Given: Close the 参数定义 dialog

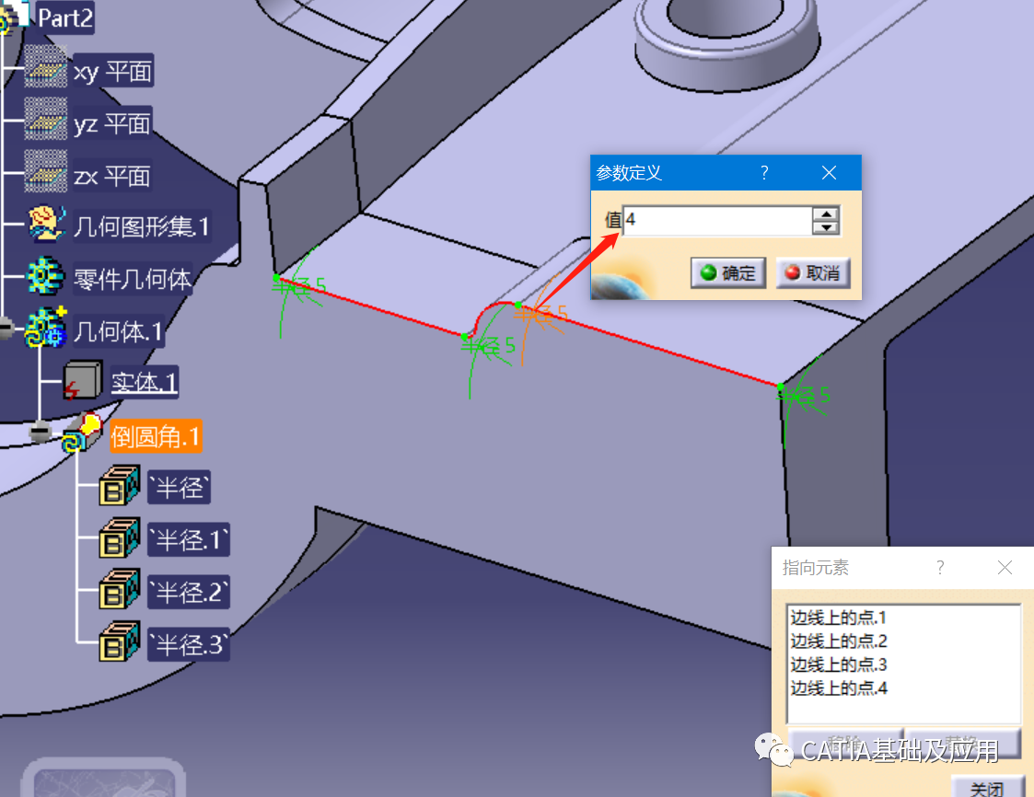Looking at the screenshot, I should pos(829,173).
